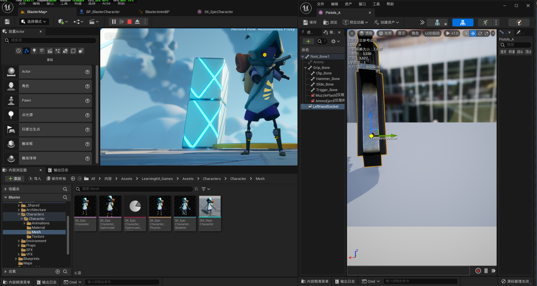This screenshot has height=286, width=537.
Task: Expand the 收藏夹 favorites section
Action: click(5, 189)
